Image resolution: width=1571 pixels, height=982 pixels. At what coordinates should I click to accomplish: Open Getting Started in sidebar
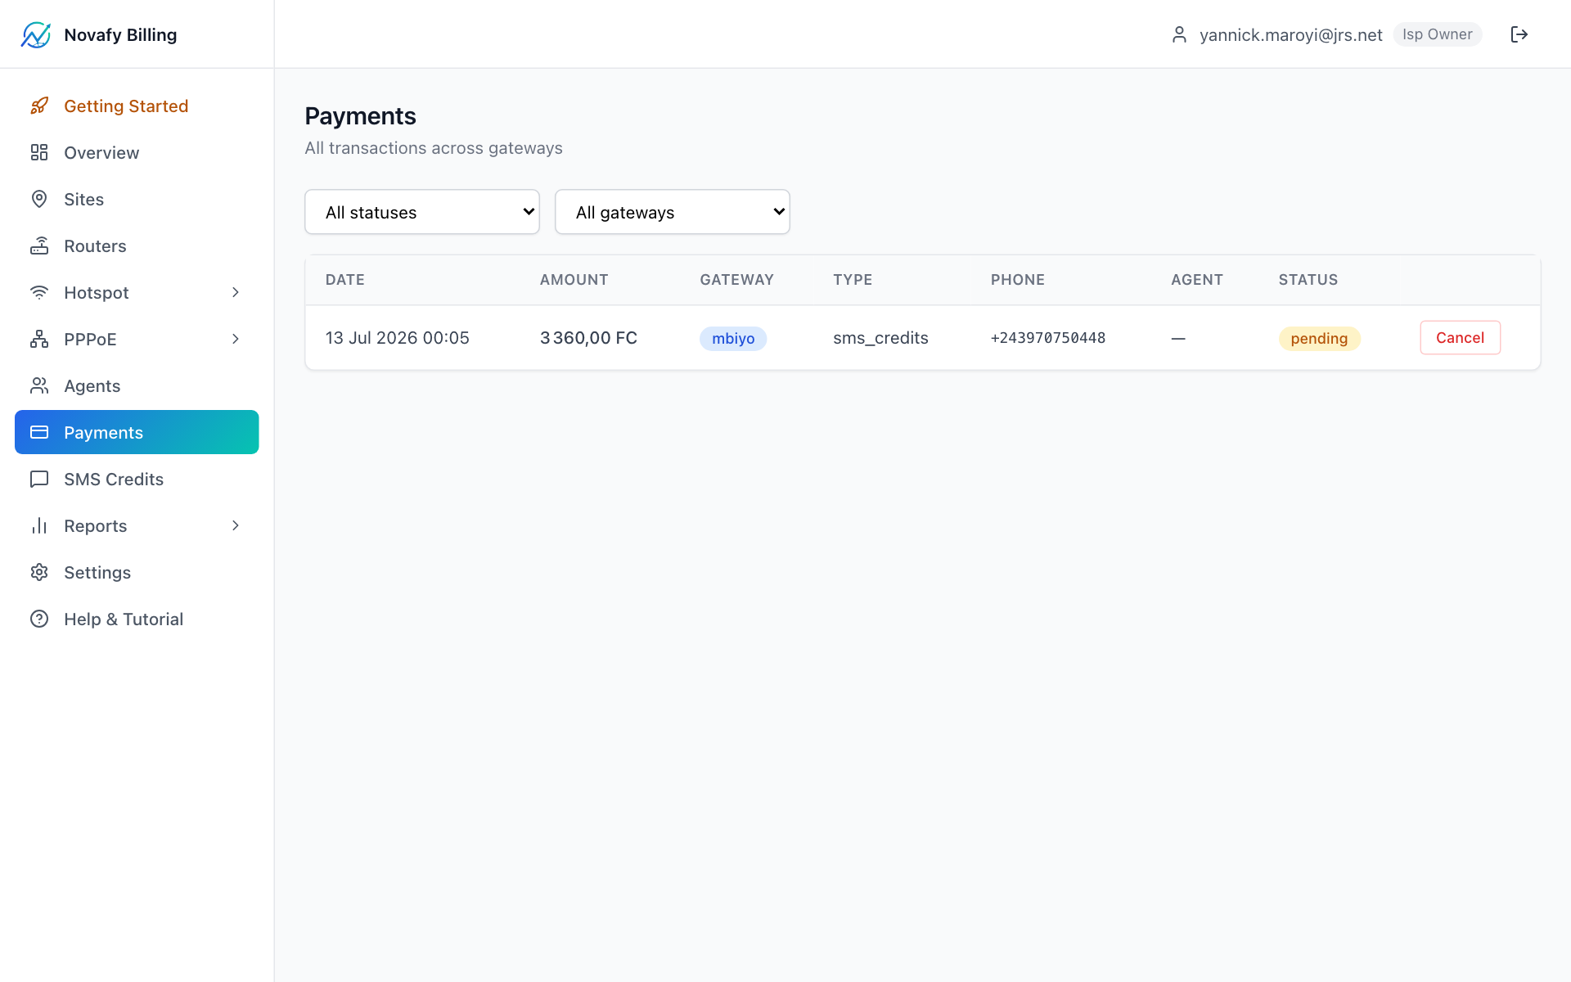click(137, 106)
